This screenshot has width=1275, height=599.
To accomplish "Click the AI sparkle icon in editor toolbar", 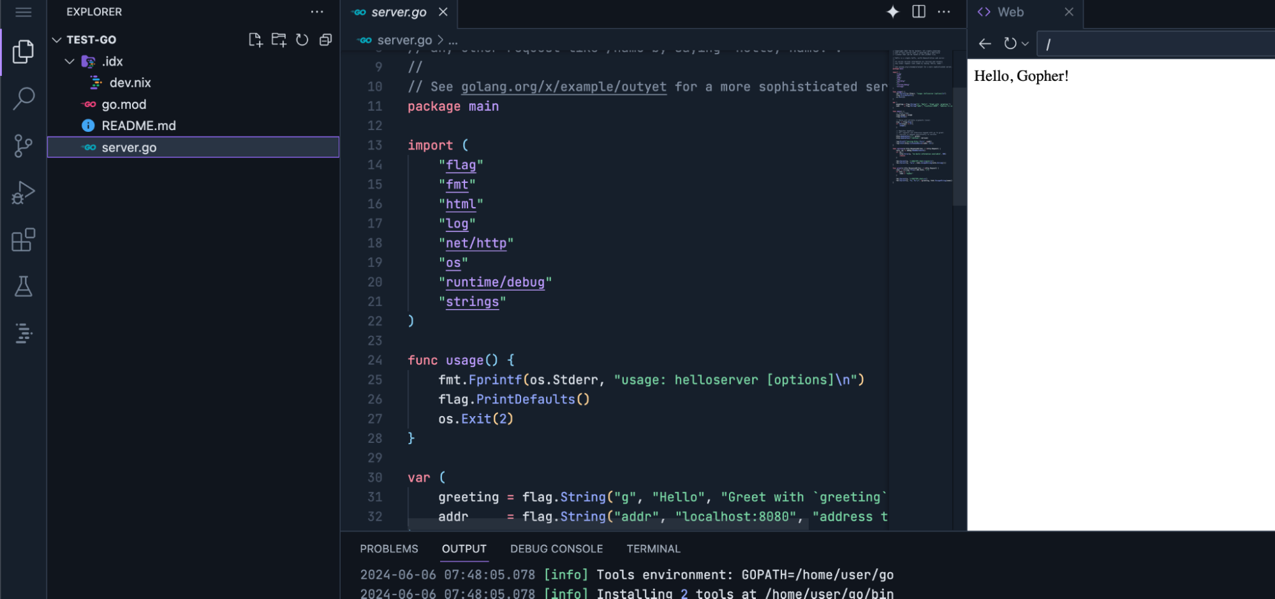I will tap(893, 12).
